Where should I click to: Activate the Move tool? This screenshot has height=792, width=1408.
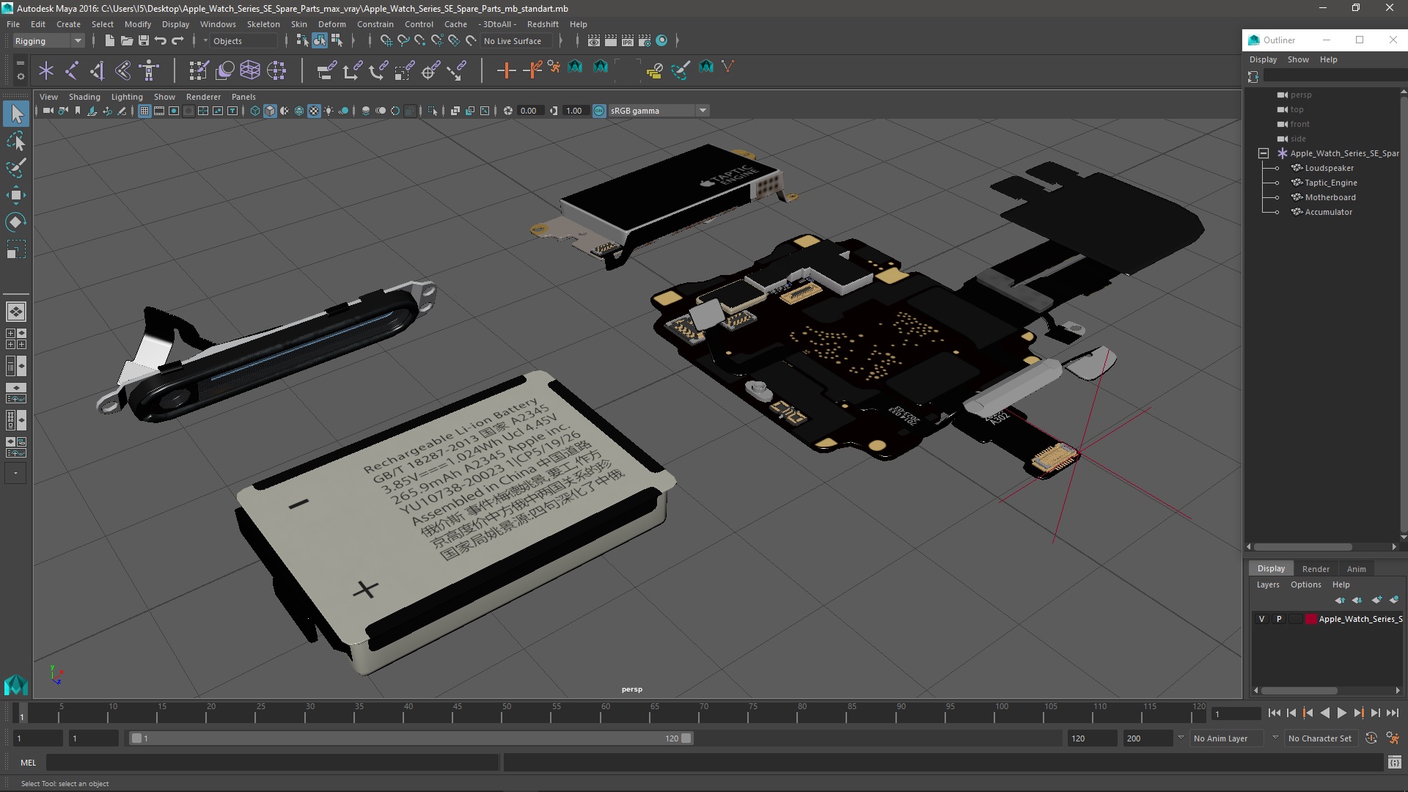15,195
